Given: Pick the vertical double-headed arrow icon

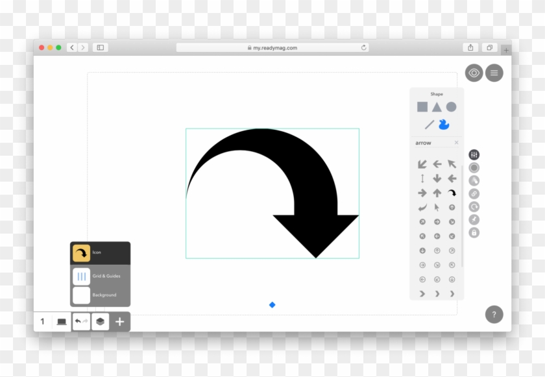Looking at the screenshot, I should tap(422, 178).
